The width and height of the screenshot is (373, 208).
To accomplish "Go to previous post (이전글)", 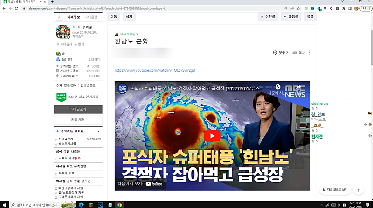I will (x=268, y=17).
